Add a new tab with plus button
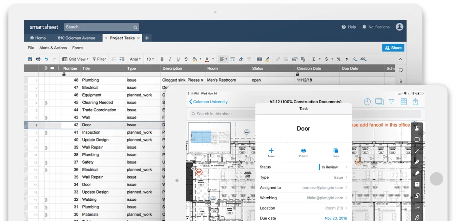This screenshot has height=221, width=456. coord(147,38)
